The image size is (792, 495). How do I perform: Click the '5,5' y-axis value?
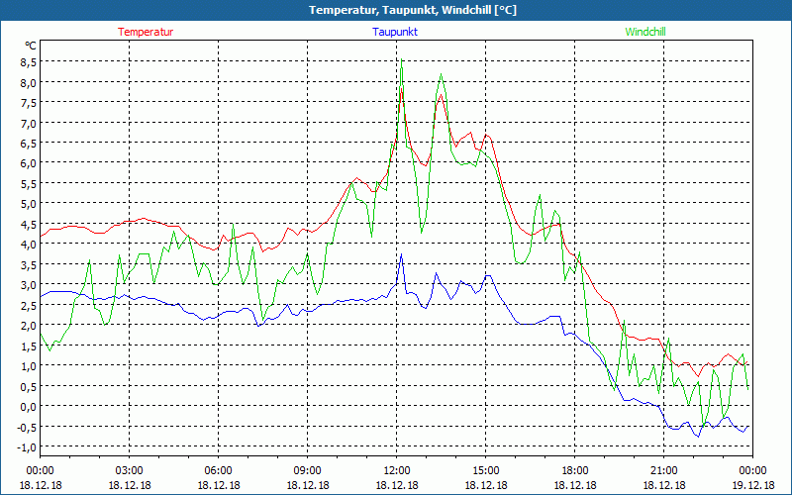pos(29,183)
